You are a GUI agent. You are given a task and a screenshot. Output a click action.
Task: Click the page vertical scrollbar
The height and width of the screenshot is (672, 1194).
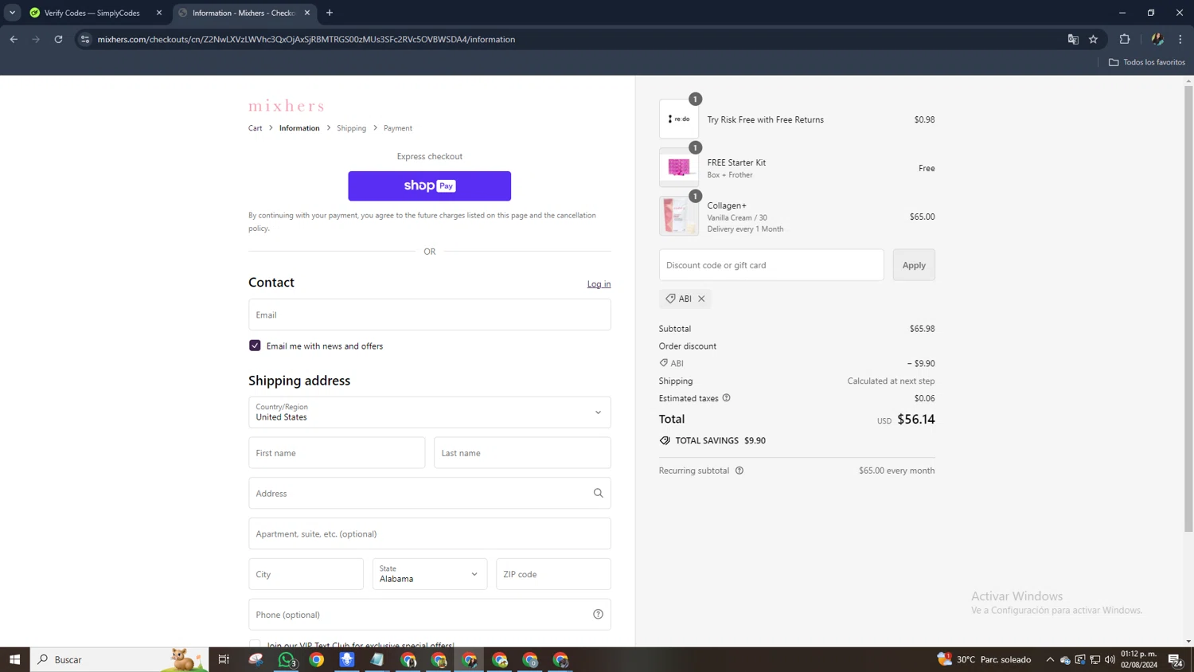point(1188,309)
